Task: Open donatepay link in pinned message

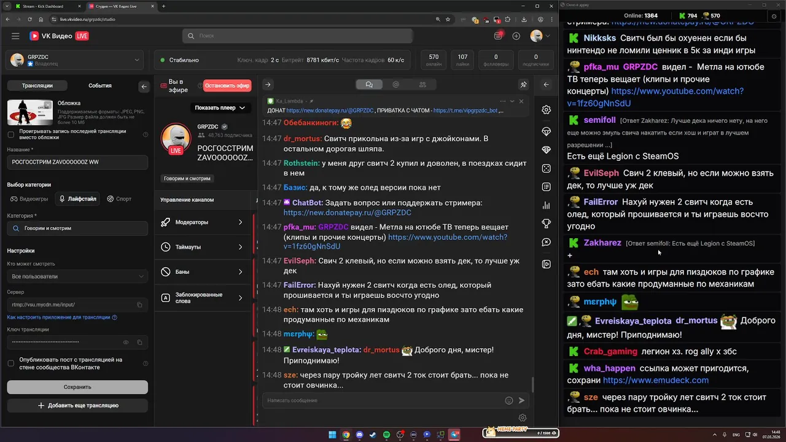Action: 330,111
